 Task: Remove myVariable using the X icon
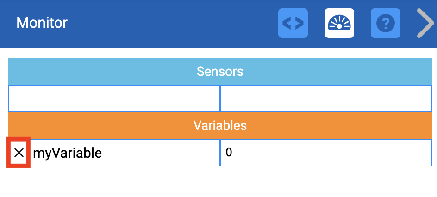(19, 153)
